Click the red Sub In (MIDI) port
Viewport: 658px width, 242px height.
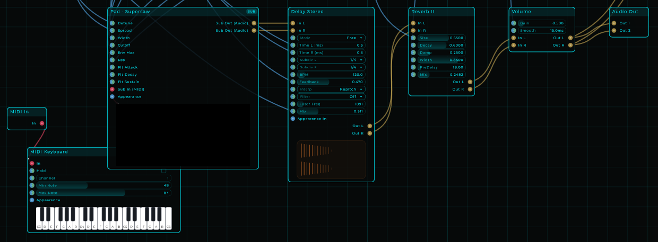(x=112, y=89)
